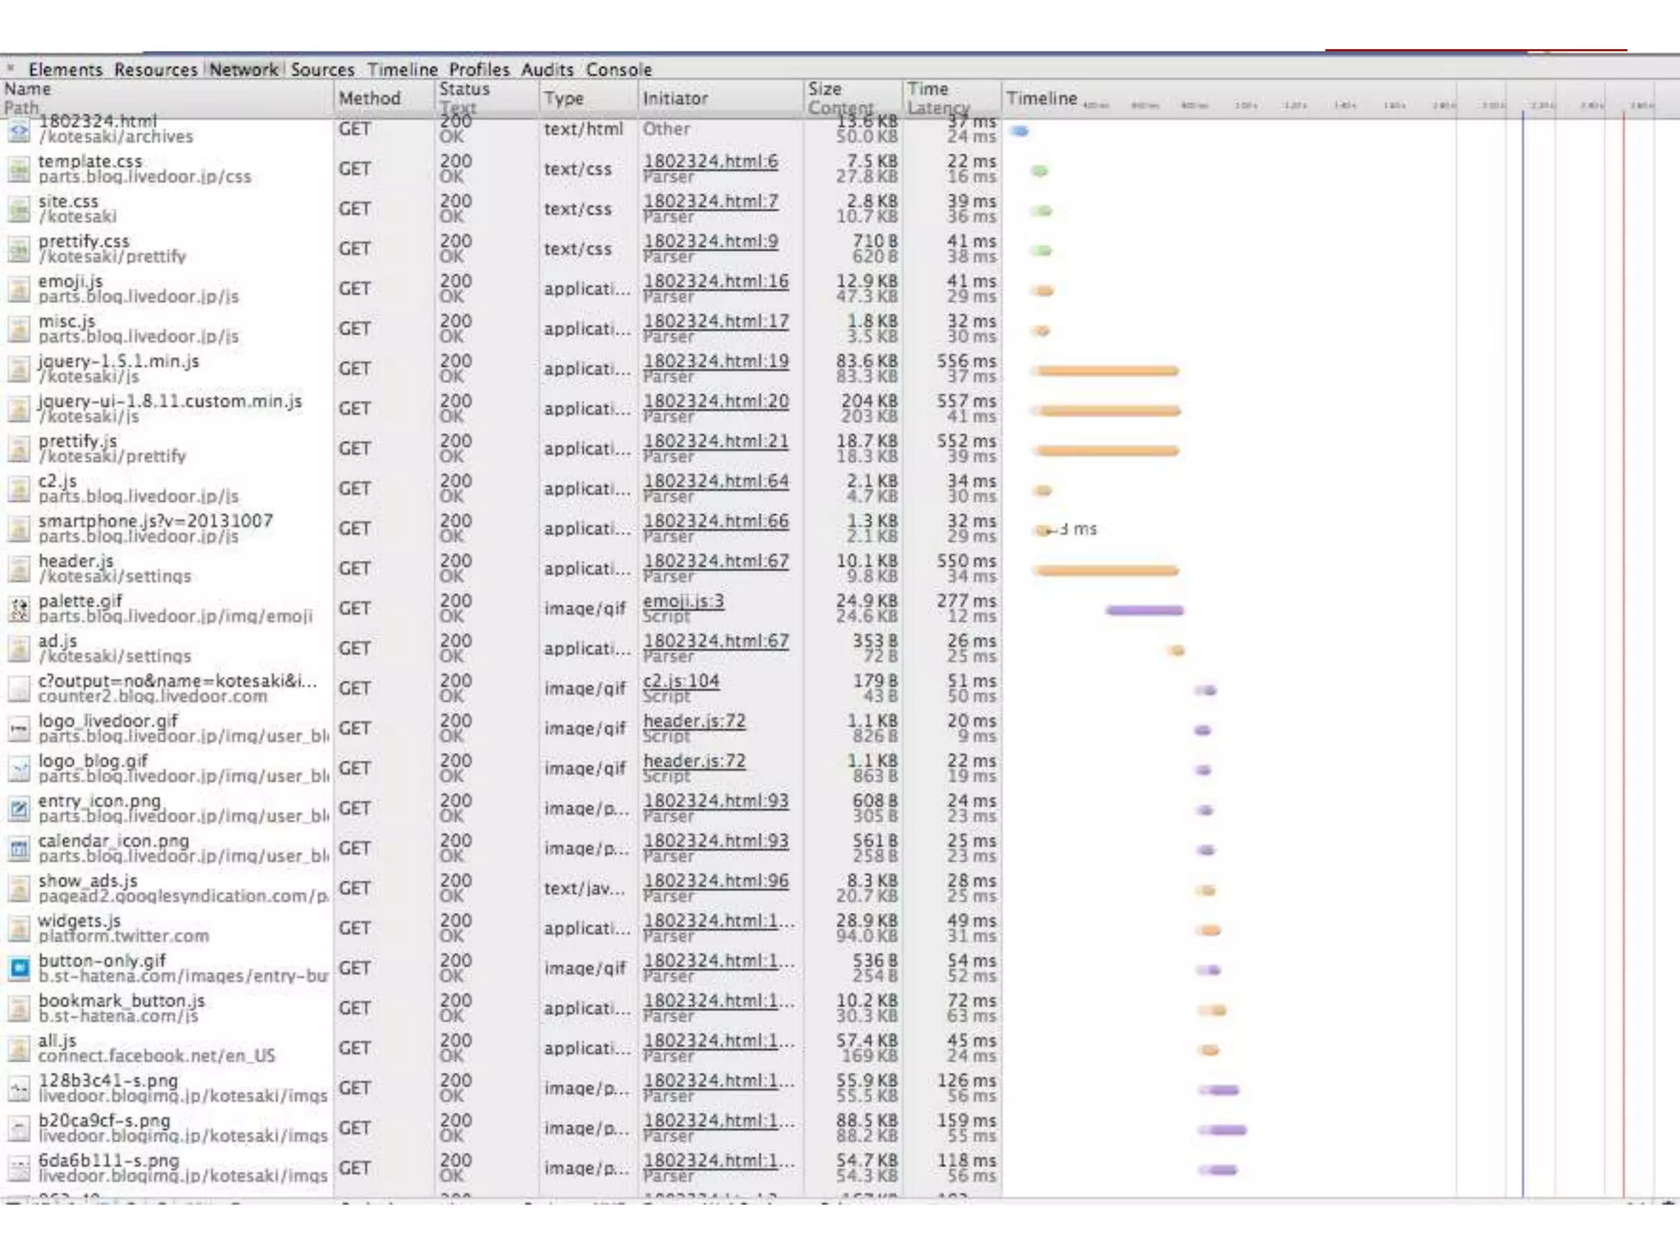The image size is (1680, 1260).
Task: Open the Console tab
Action: pyautogui.click(x=619, y=70)
